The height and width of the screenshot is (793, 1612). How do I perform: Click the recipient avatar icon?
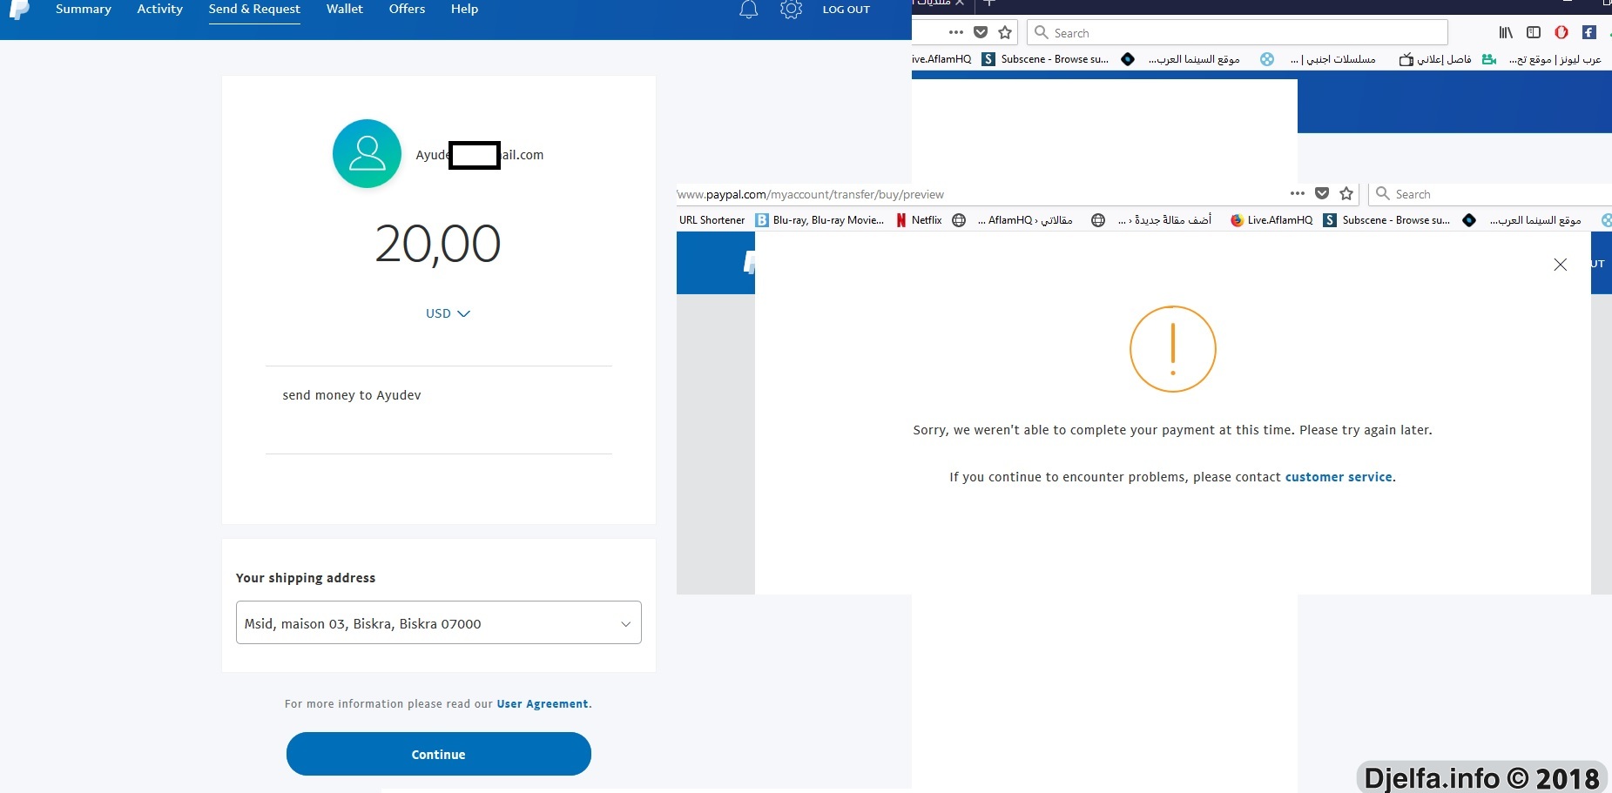(x=367, y=153)
